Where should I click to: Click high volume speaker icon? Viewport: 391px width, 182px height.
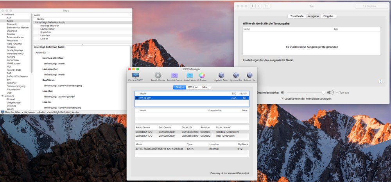(x=330, y=93)
